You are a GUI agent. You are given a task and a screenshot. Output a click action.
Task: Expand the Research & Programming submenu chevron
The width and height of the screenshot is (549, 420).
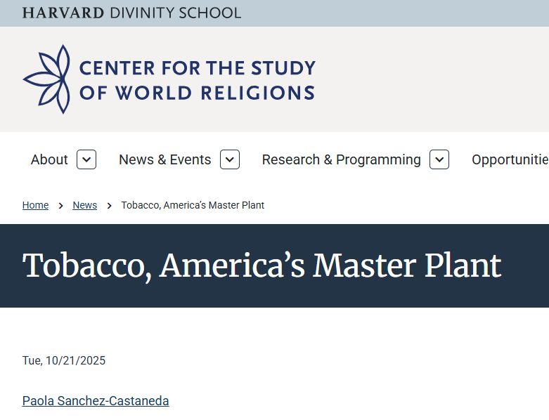tap(439, 159)
